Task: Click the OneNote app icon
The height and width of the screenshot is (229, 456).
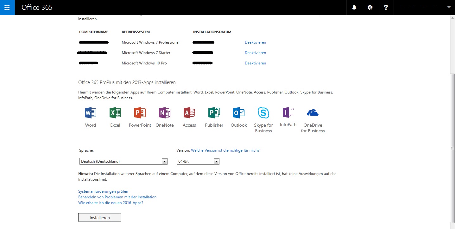Action: (164, 113)
